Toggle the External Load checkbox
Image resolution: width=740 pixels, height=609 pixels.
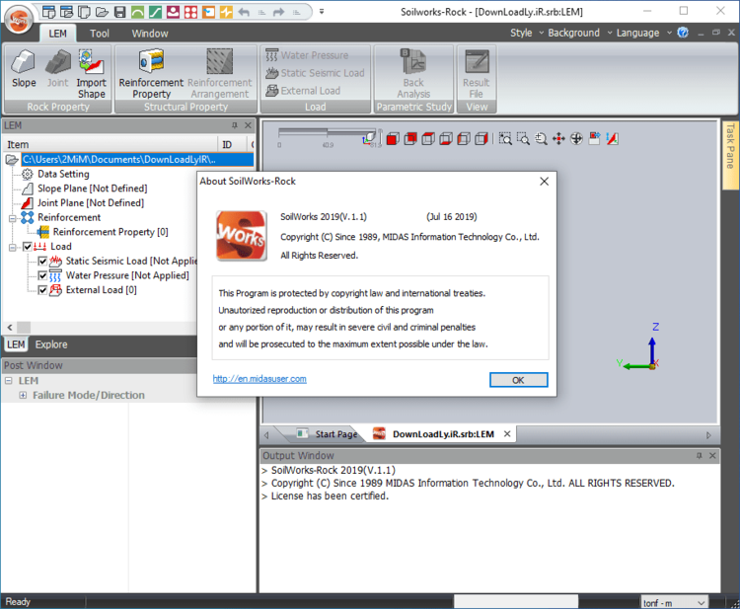pos(42,290)
